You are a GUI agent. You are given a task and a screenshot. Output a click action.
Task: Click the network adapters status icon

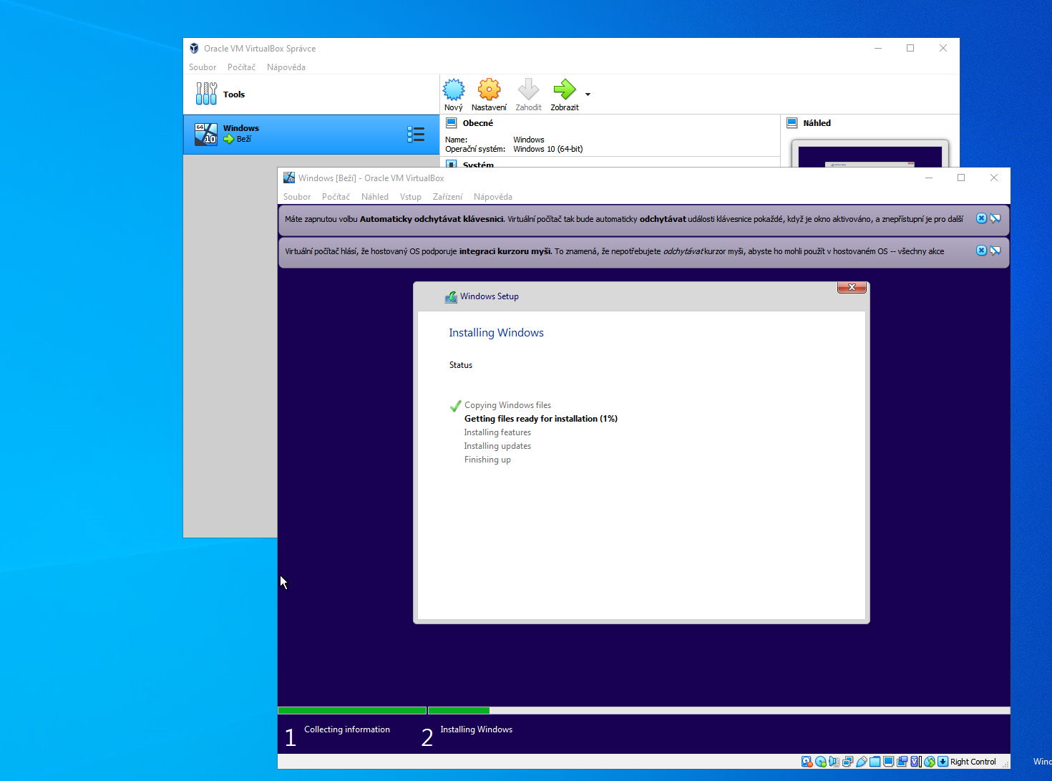tap(848, 762)
